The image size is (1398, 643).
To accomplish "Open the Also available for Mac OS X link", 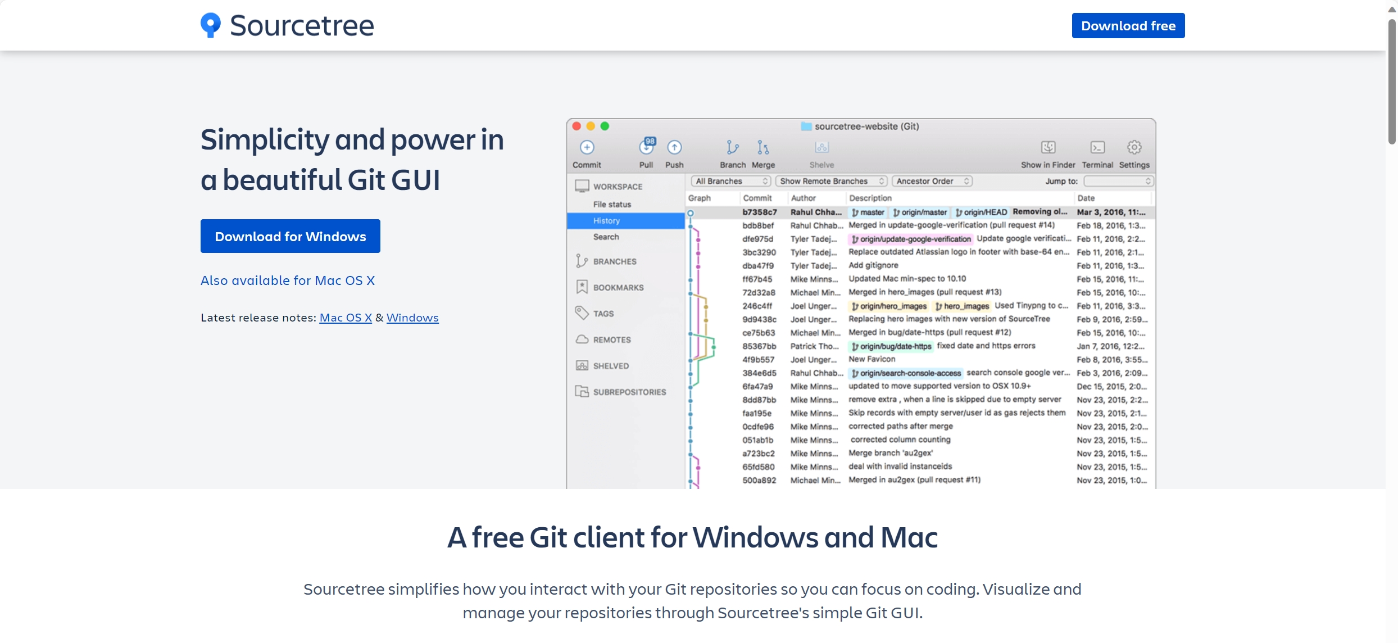I will (288, 280).
